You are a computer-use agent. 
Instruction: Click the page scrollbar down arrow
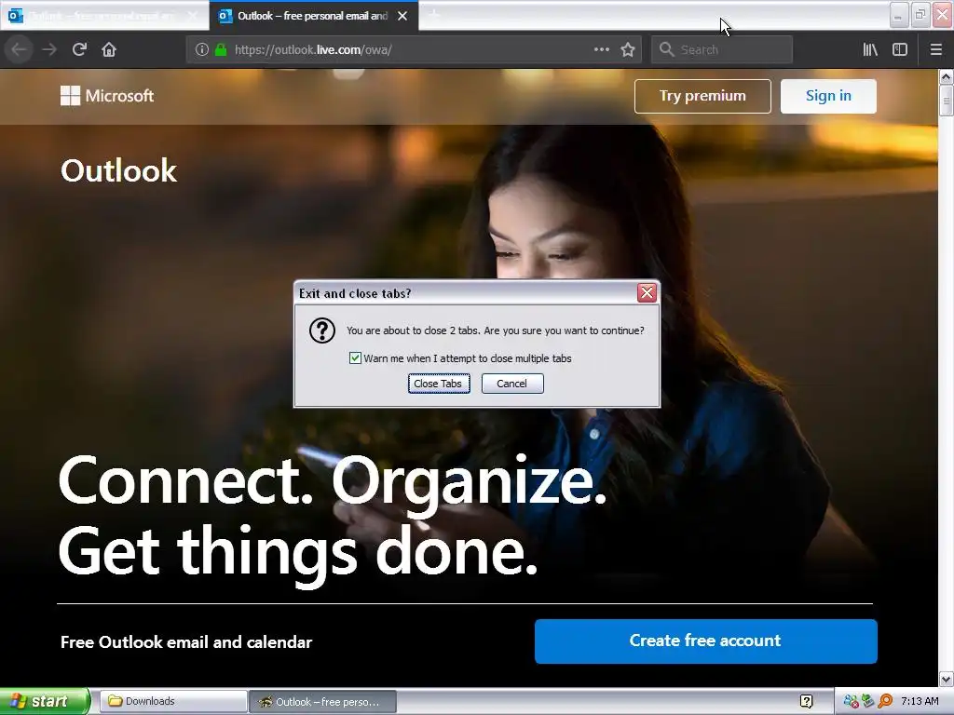947,679
